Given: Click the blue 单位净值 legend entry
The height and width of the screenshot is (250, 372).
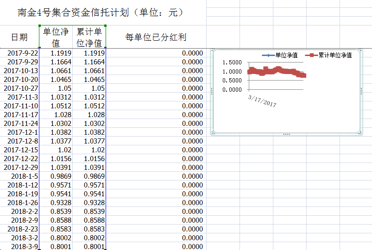Looking at the screenshot, I should pos(280,56).
